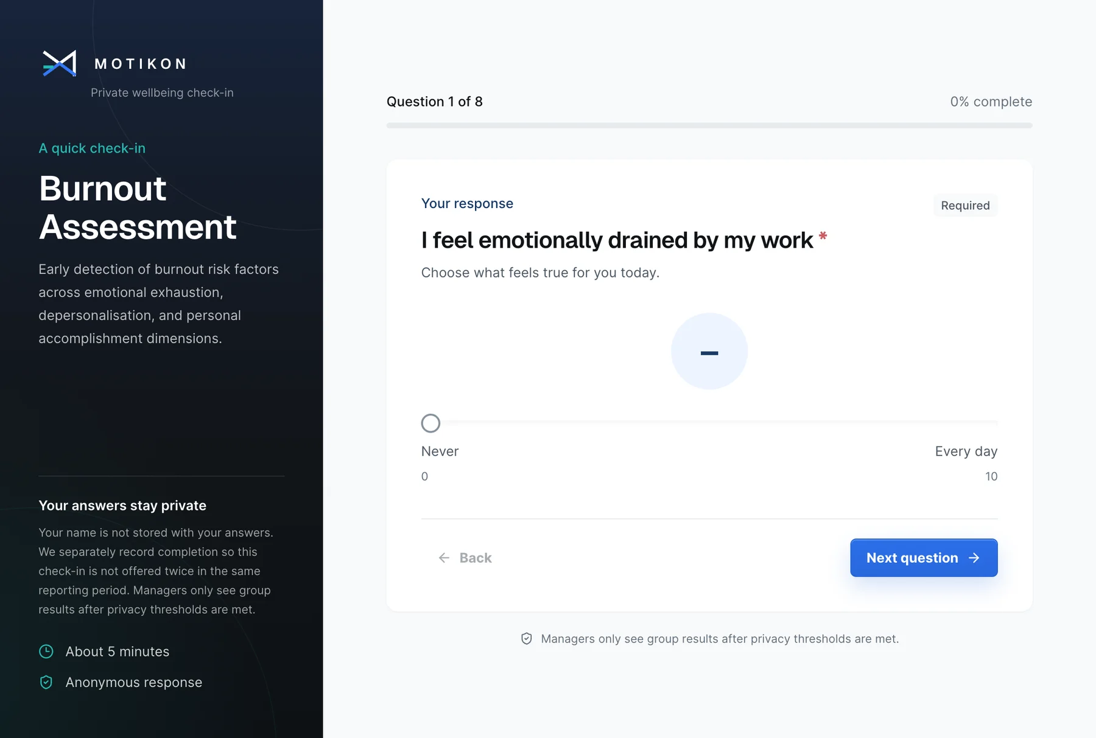Click "I feel emotionally drained by my work" heading
This screenshot has height=738, width=1096.
click(617, 240)
